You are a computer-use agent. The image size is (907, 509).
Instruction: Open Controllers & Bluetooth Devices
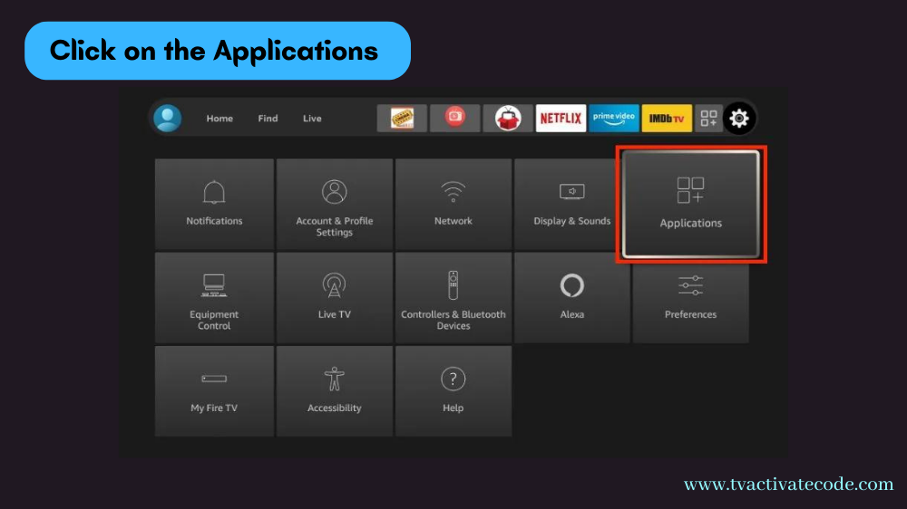[453, 298]
